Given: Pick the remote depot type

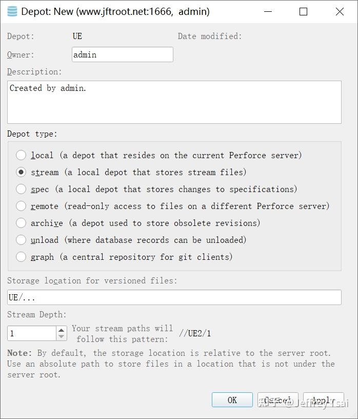Looking at the screenshot, I should point(21,206).
